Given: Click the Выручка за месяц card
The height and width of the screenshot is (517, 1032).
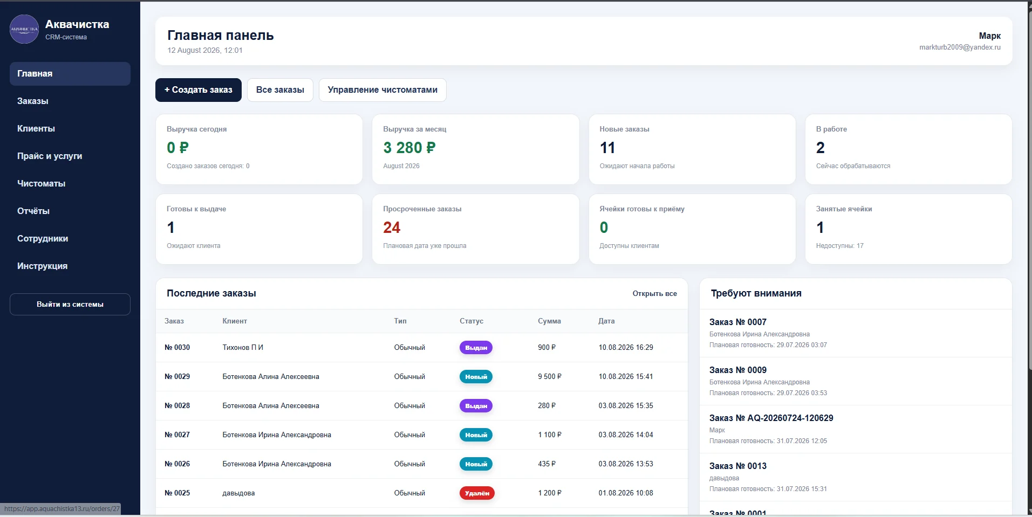Looking at the screenshot, I should click(x=476, y=149).
